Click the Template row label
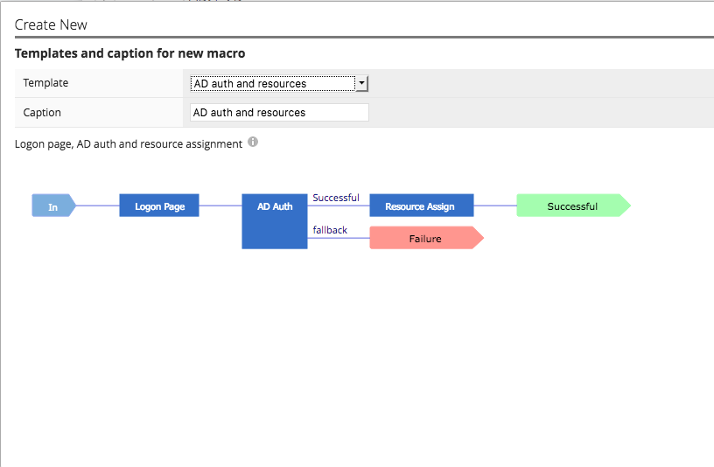 pos(45,83)
